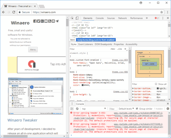Open the Chrome profile icon
171x138 pixels.
141,3
